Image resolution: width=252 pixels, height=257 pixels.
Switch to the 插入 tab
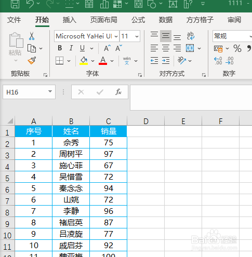coord(70,20)
